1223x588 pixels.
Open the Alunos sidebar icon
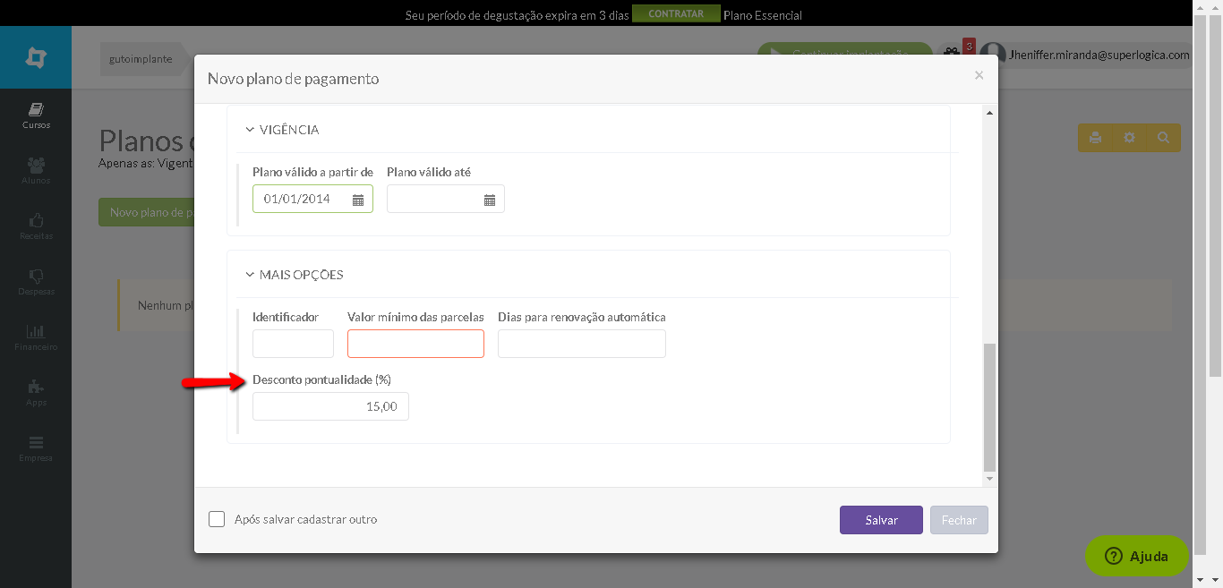(36, 166)
